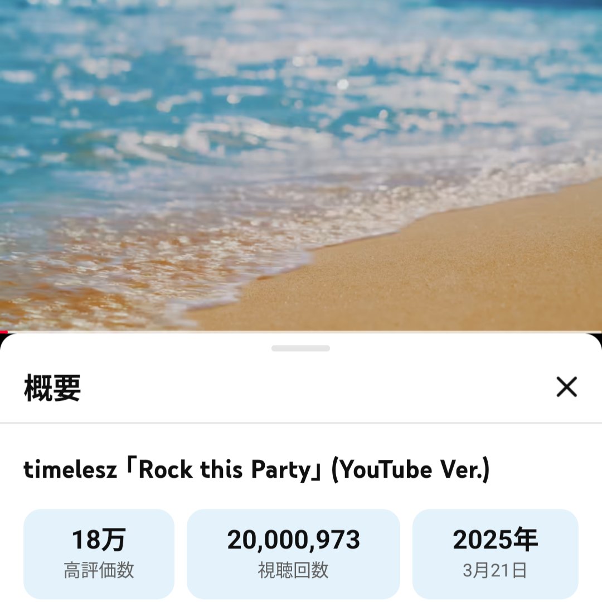Click the red playhead at the progress bar start
The width and height of the screenshot is (602, 602).
click(3, 332)
